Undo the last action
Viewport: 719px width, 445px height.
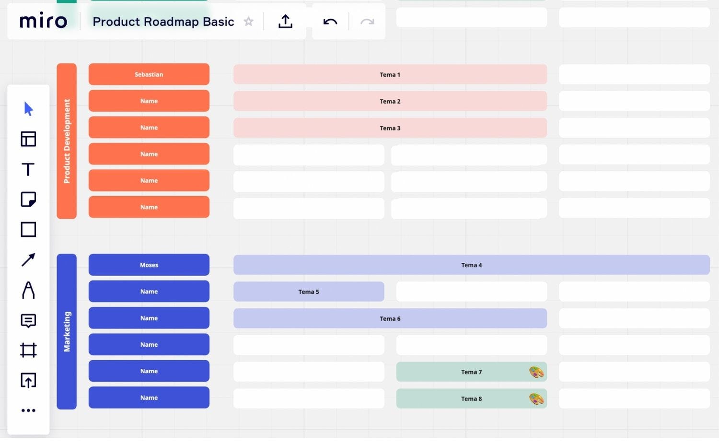(x=331, y=22)
